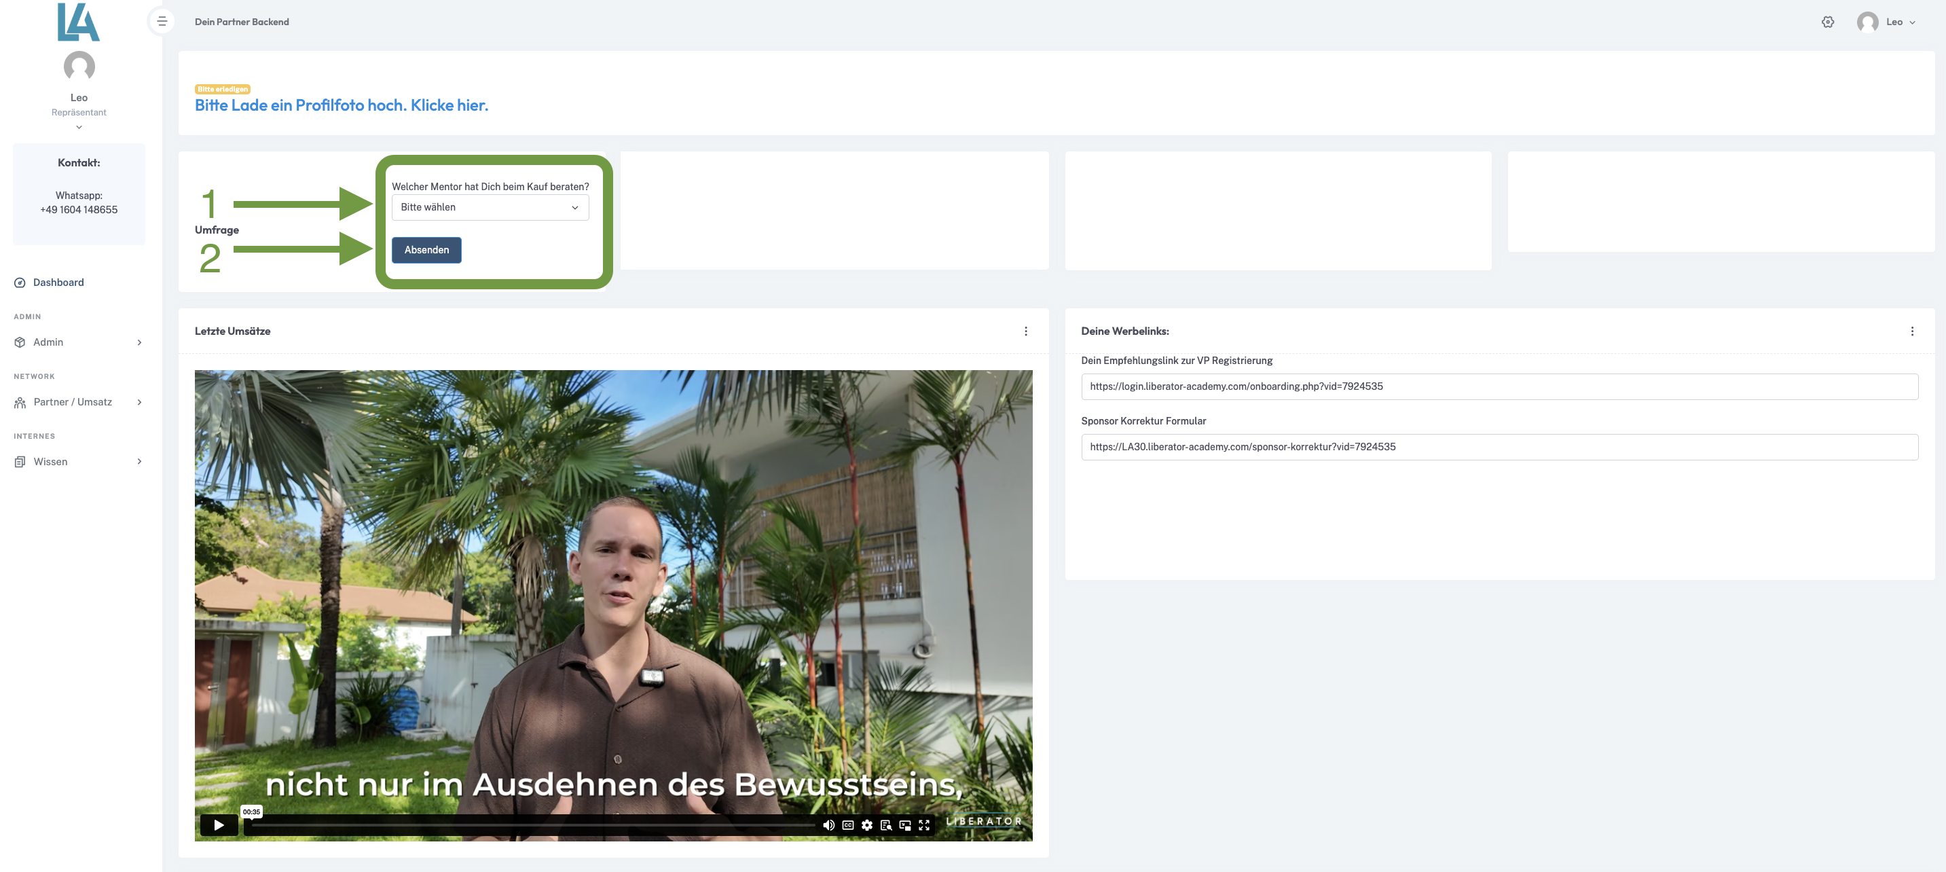
Task: Toggle sidebar with hamburger icon
Action: pyautogui.click(x=162, y=21)
